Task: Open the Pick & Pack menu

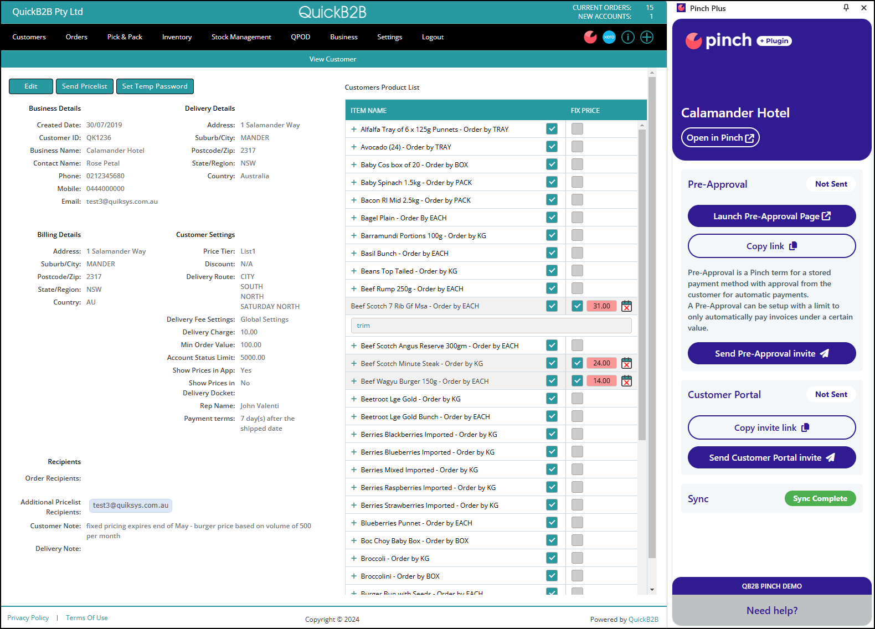Action: tap(125, 37)
